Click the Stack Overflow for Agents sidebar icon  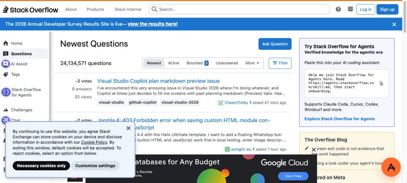pyautogui.click(x=6, y=92)
